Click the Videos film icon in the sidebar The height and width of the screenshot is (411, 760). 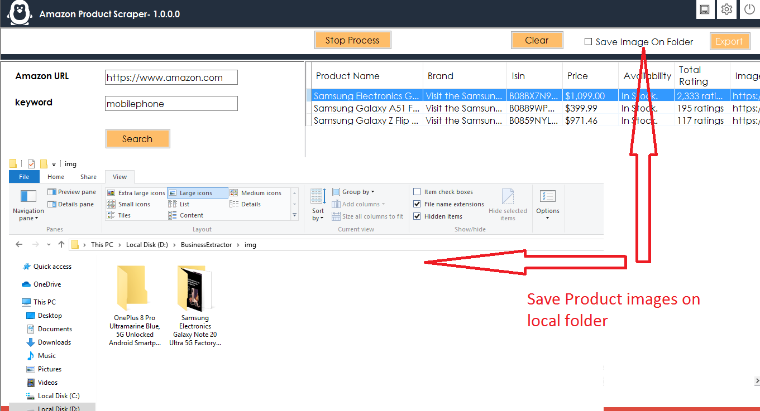coord(31,383)
